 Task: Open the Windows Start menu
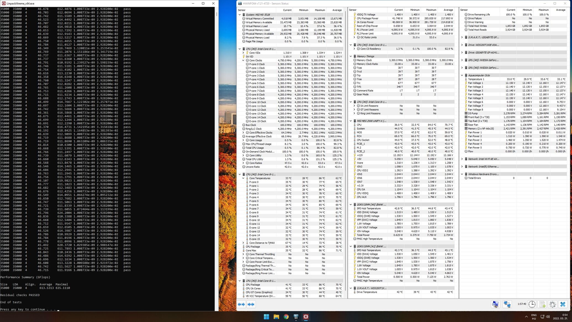tap(266, 317)
